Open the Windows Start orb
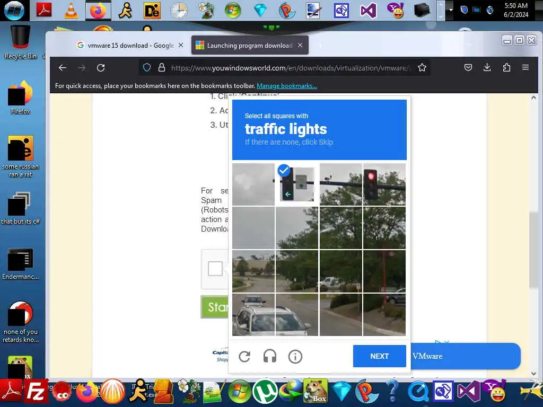The width and height of the screenshot is (543, 407). [14, 10]
